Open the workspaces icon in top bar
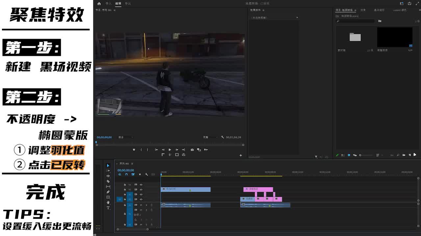This screenshot has width=421, height=236. point(402,4)
